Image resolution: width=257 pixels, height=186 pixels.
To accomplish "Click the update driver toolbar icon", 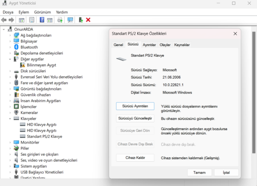I will click(x=60, y=20).
